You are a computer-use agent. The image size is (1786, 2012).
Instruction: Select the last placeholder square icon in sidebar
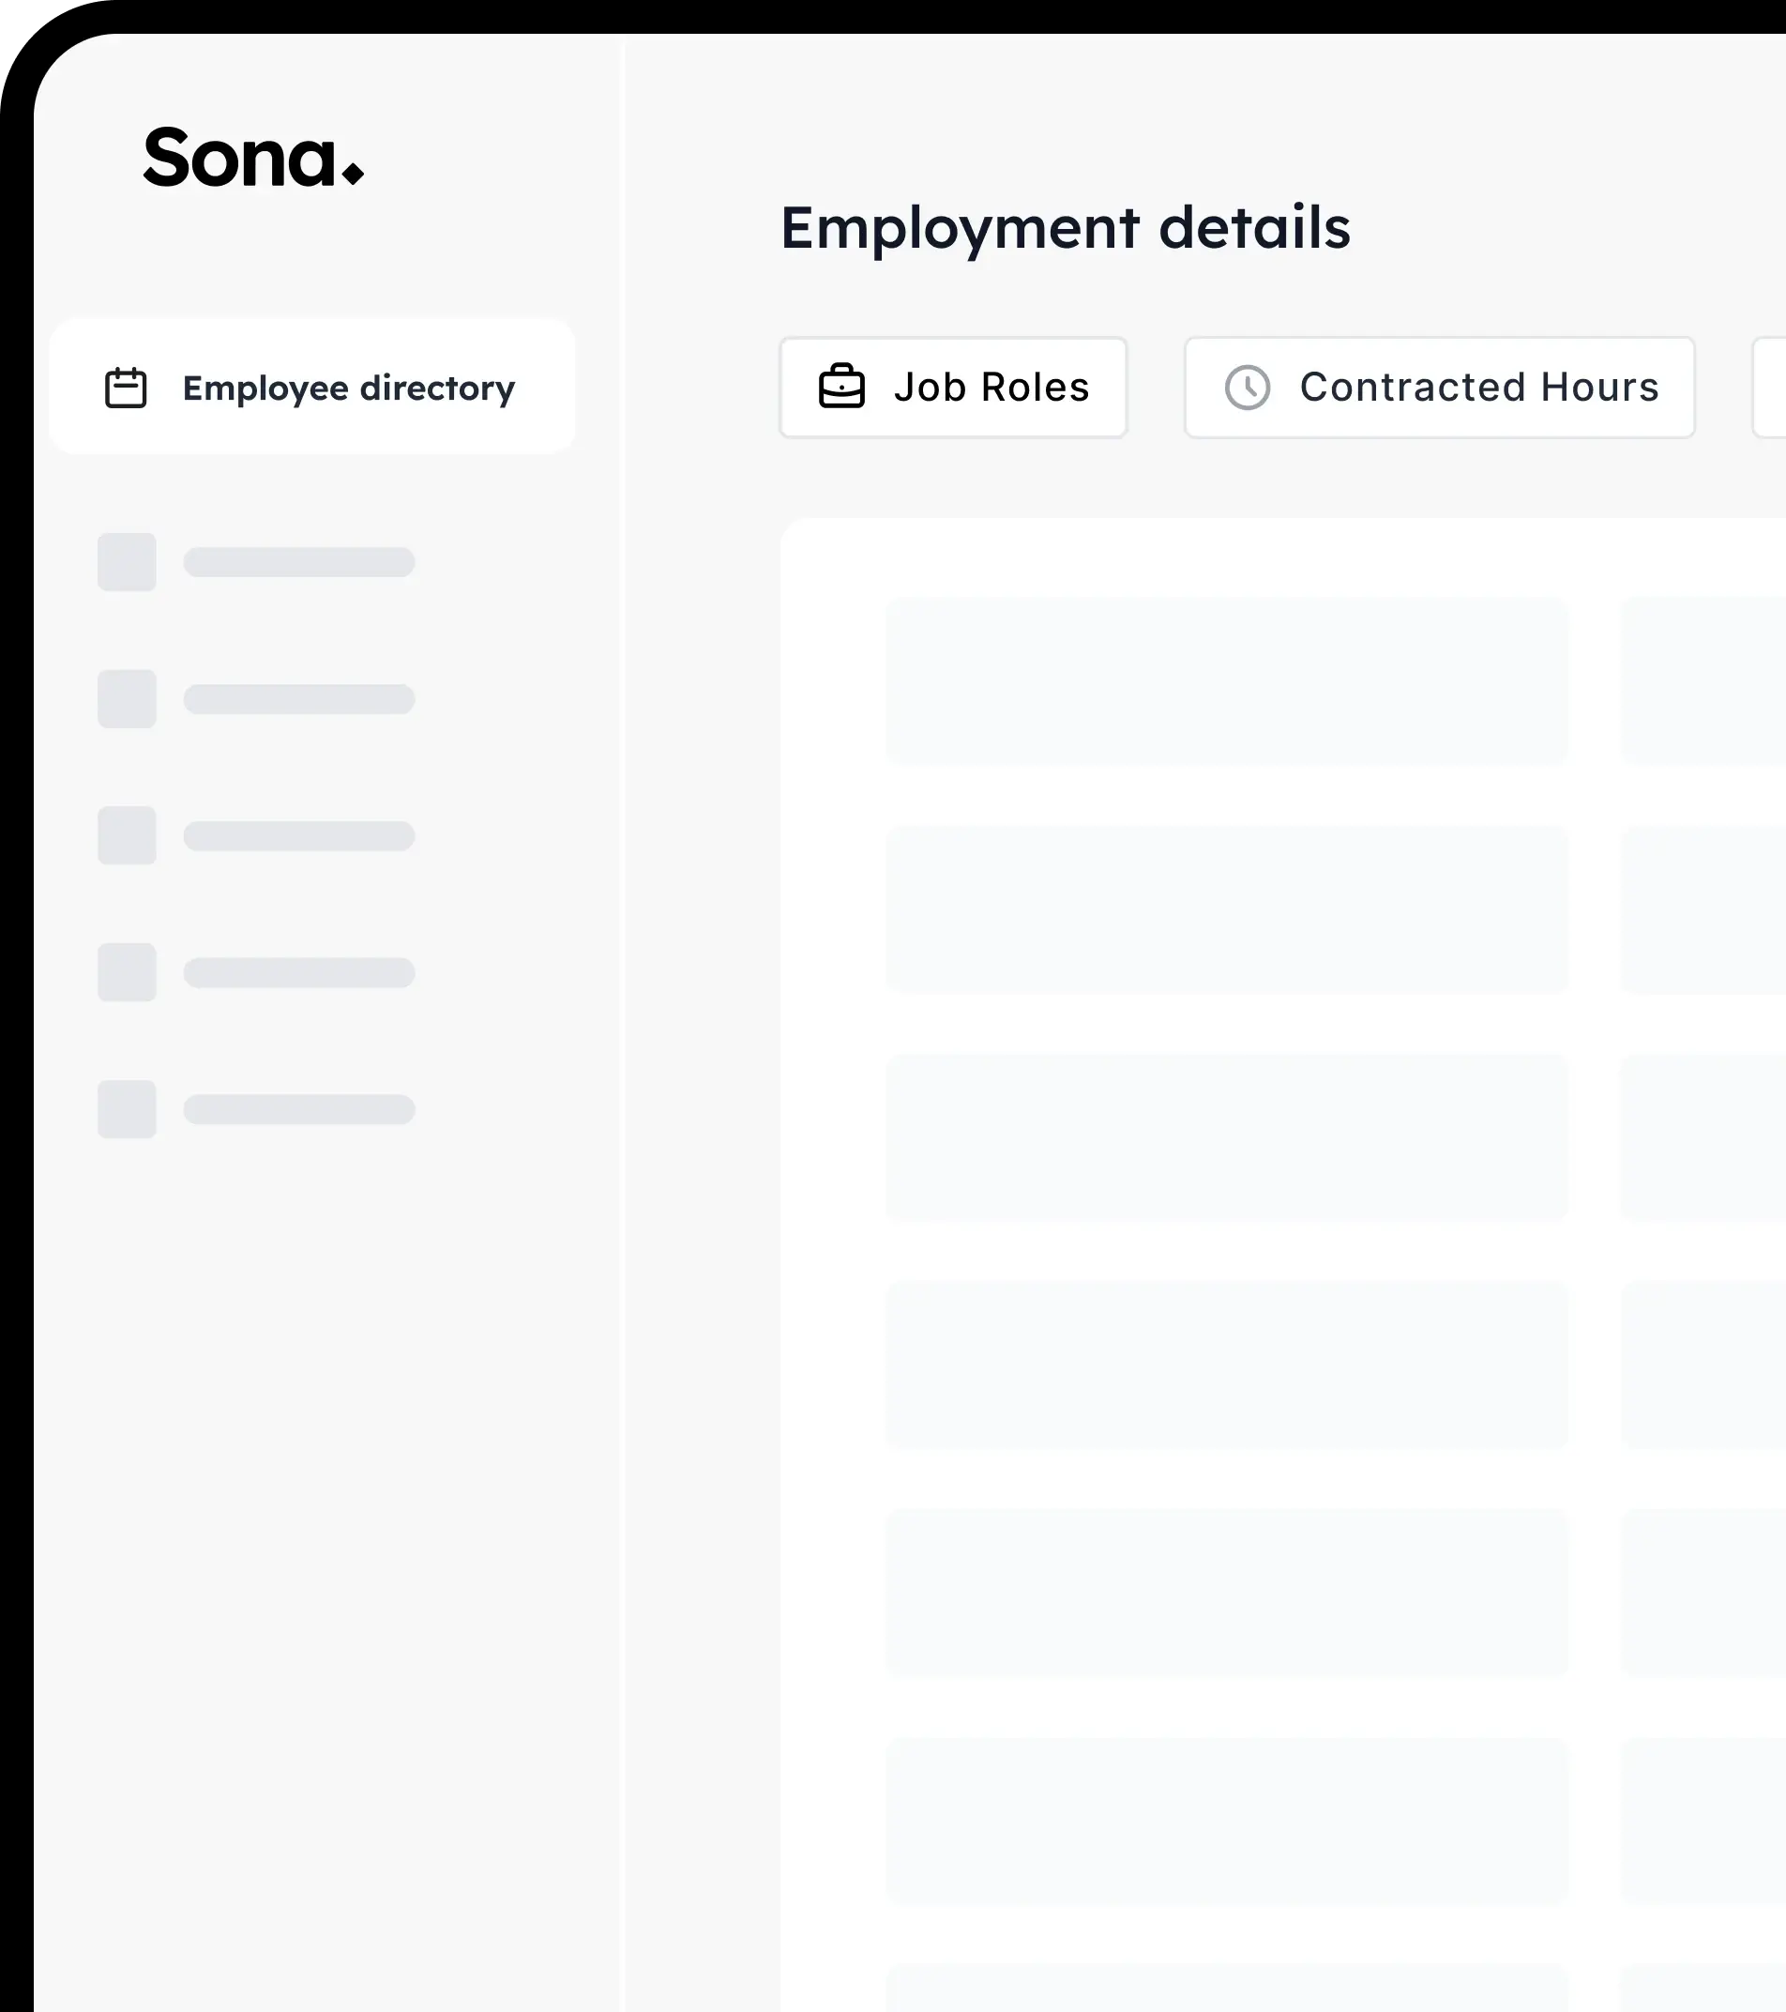click(x=127, y=1109)
